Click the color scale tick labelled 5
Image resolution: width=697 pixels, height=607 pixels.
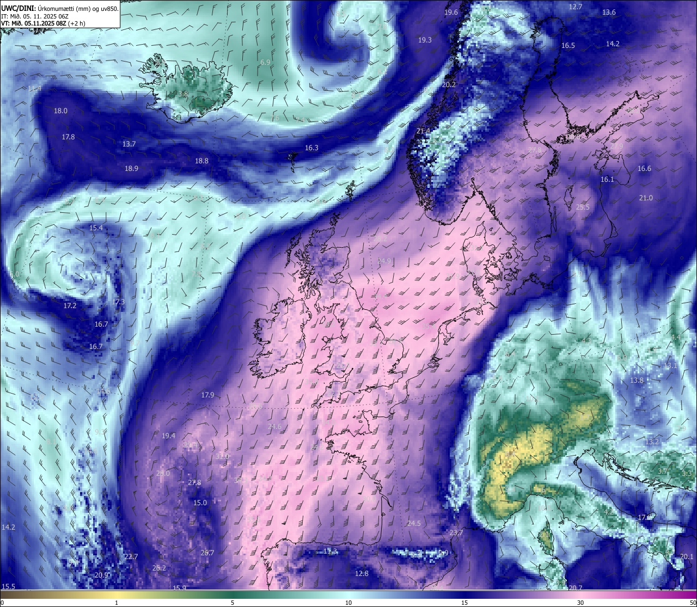click(x=233, y=603)
